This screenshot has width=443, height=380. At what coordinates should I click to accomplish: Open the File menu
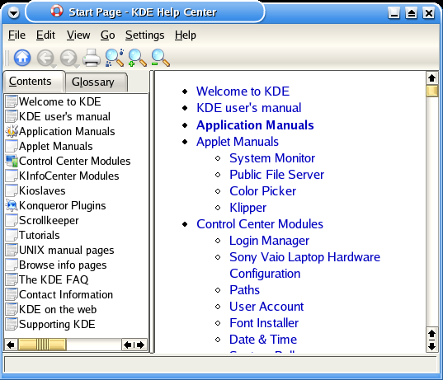(16, 35)
